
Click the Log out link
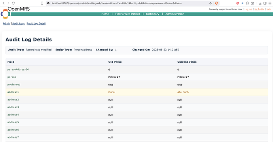click(x=248, y=9)
